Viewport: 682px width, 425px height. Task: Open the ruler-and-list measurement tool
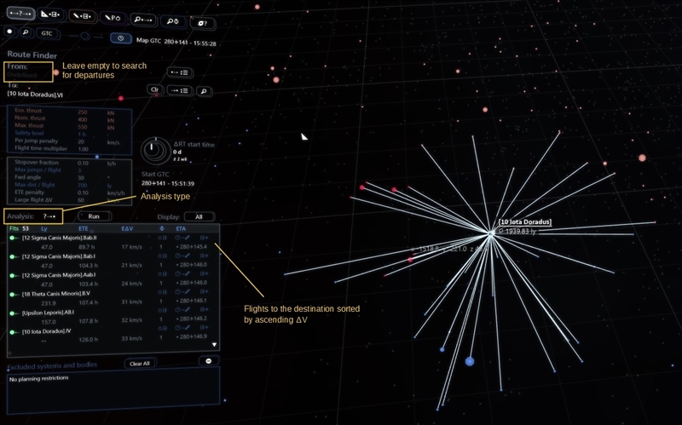(50, 14)
